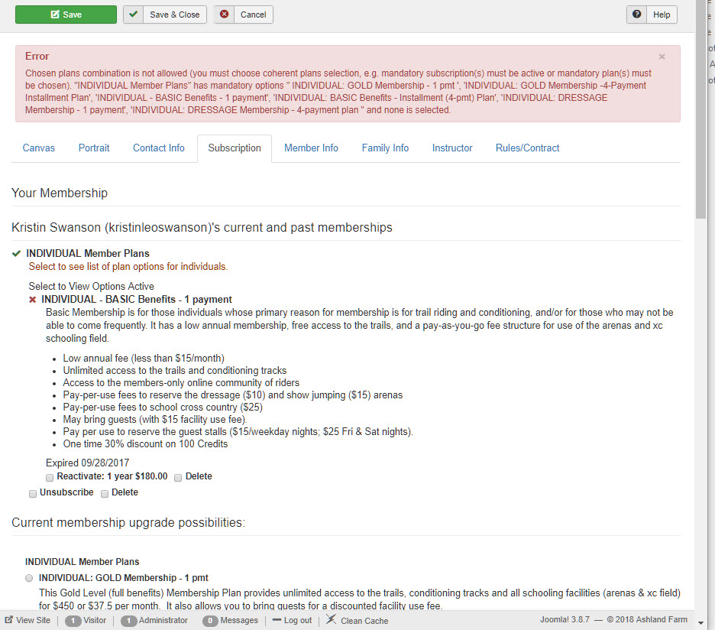The width and height of the screenshot is (715, 630).
Task: Switch to the Canvas tab
Action: click(39, 148)
